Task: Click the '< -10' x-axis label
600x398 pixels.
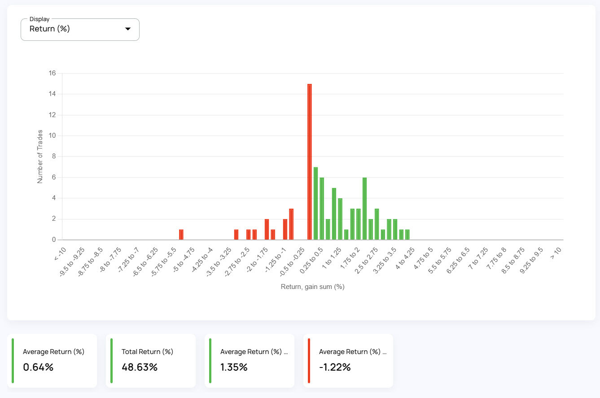Action: [x=61, y=254]
